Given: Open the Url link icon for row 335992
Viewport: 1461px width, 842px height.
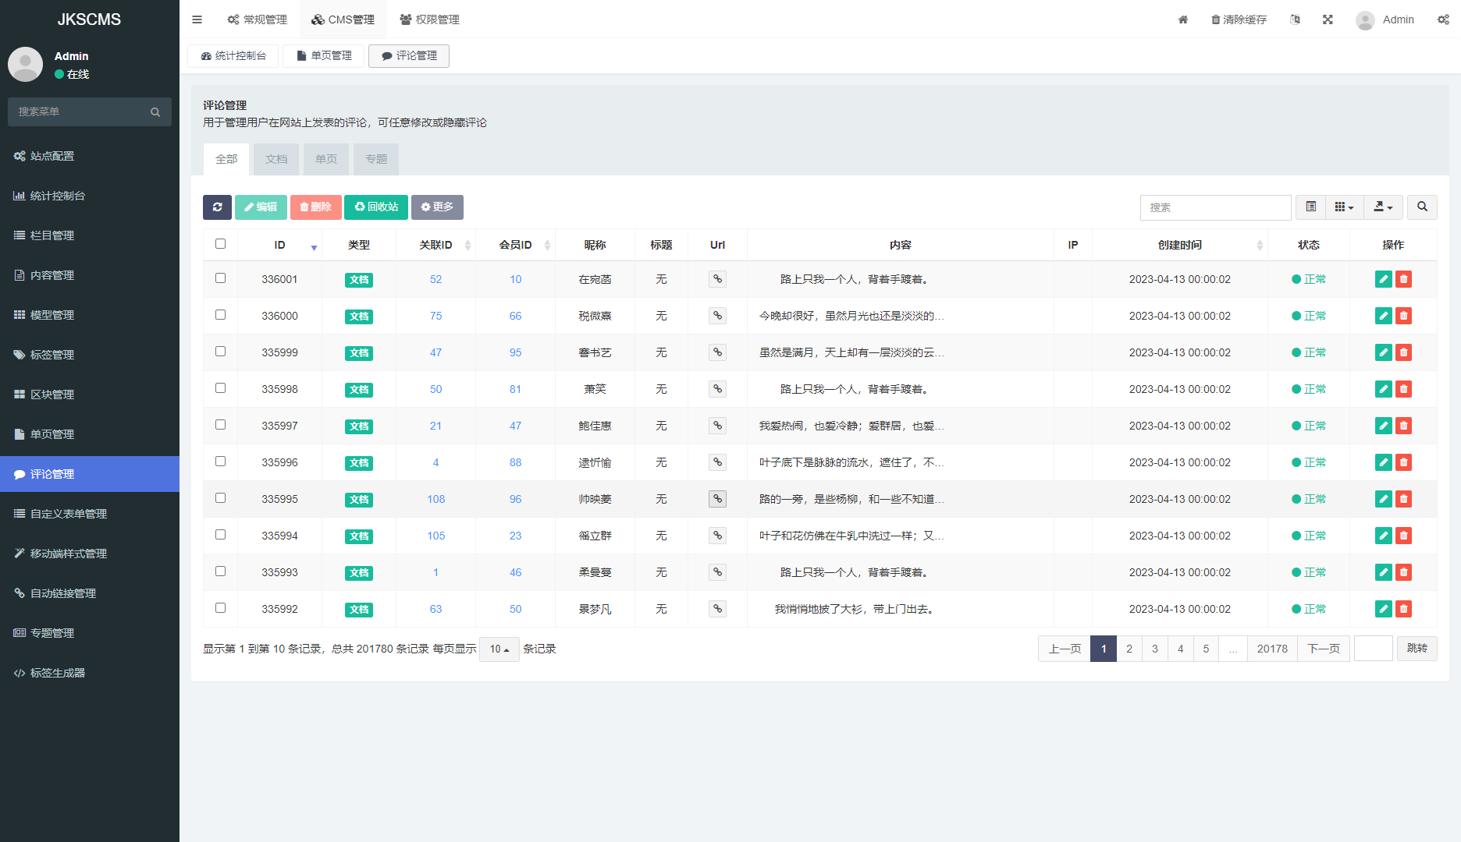Looking at the screenshot, I should tap(717, 609).
